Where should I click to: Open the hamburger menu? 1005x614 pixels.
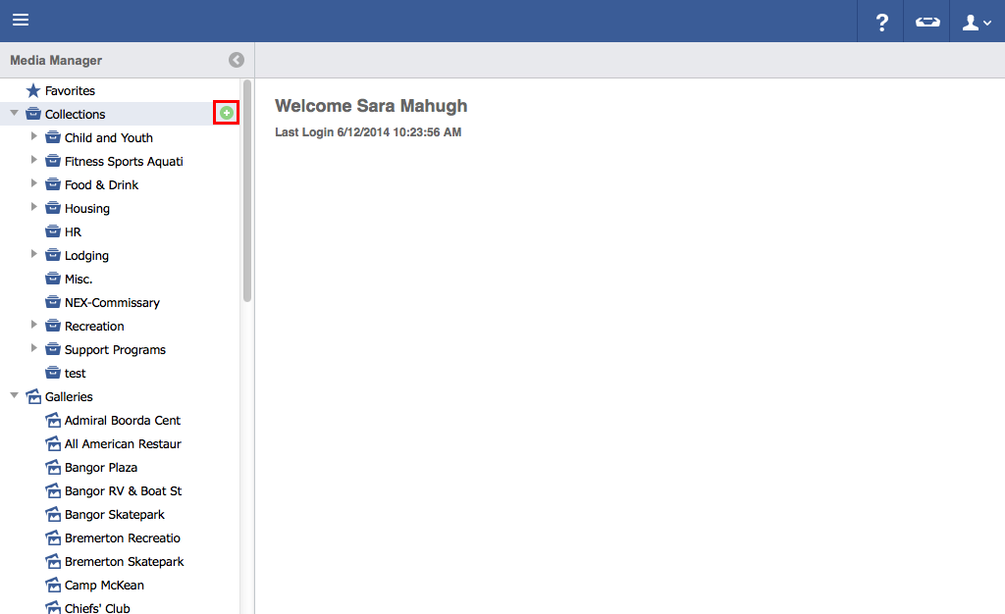pyautogui.click(x=21, y=21)
